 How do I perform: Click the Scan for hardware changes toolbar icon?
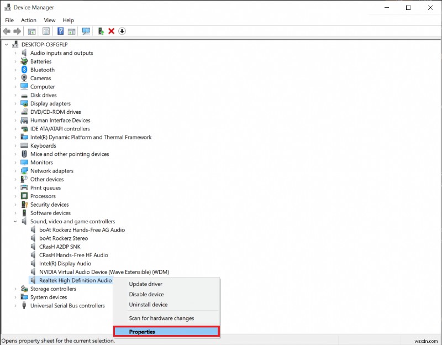click(x=85, y=31)
